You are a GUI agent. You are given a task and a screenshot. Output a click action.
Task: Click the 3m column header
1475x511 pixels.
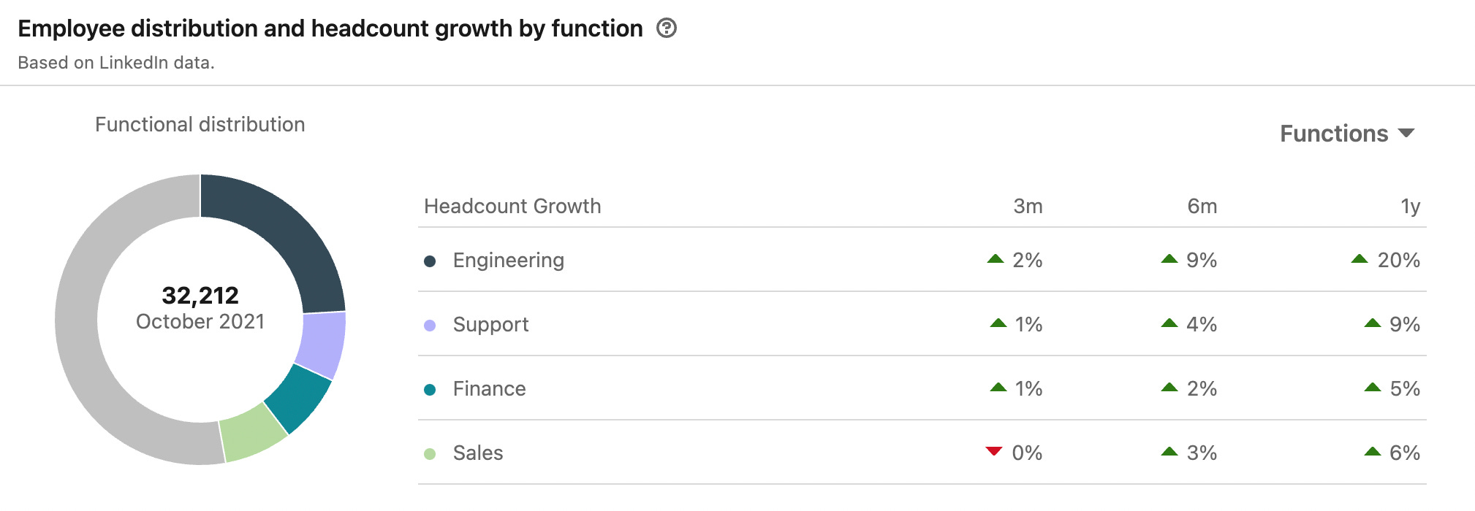click(x=1028, y=207)
